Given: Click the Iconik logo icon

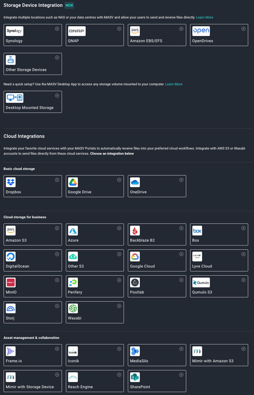Looking at the screenshot, I should click(x=73, y=351).
